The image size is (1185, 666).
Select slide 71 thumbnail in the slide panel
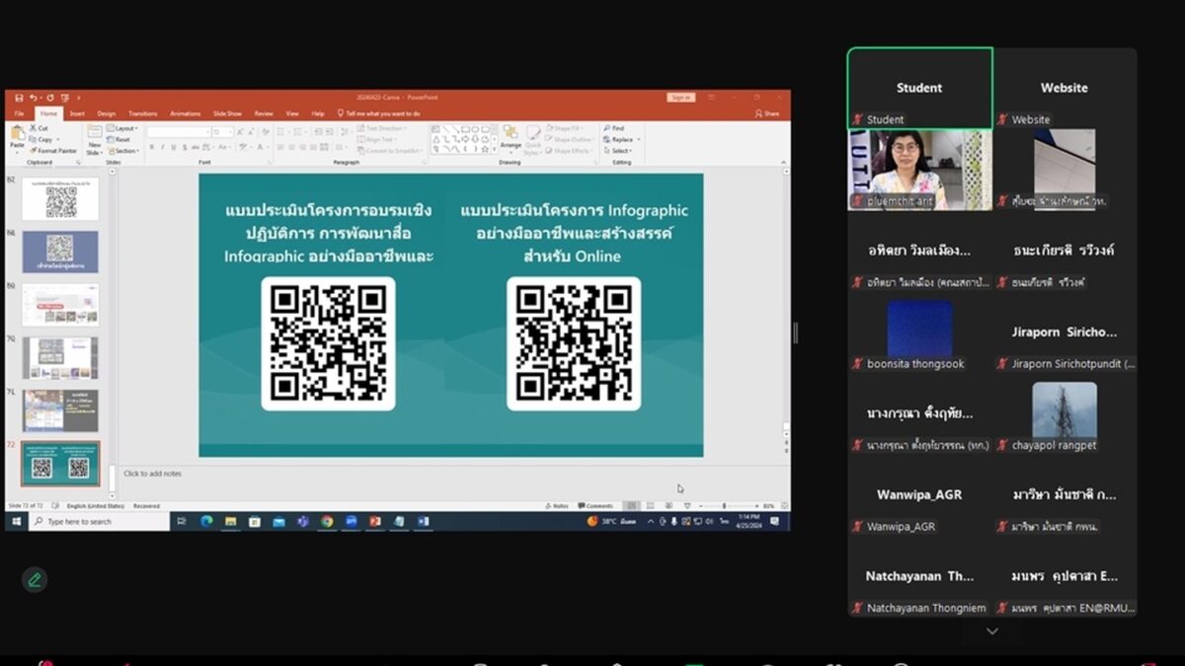pyautogui.click(x=60, y=410)
